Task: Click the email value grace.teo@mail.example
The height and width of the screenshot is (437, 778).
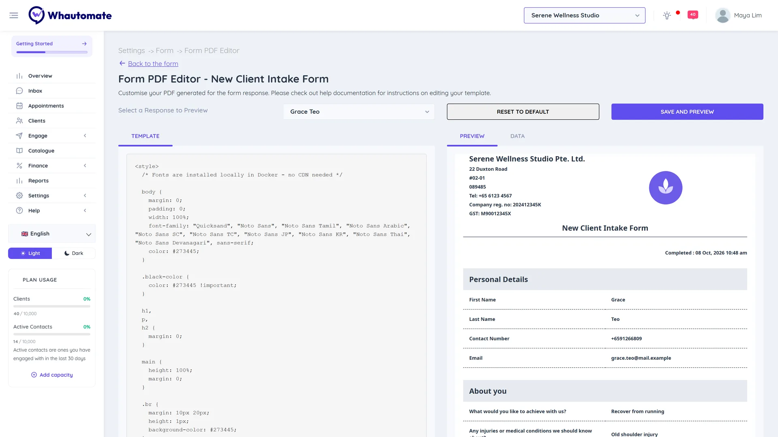Action: coord(641,358)
